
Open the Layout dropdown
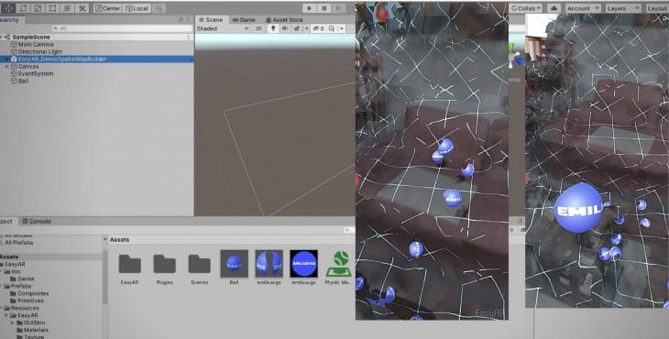[657, 8]
